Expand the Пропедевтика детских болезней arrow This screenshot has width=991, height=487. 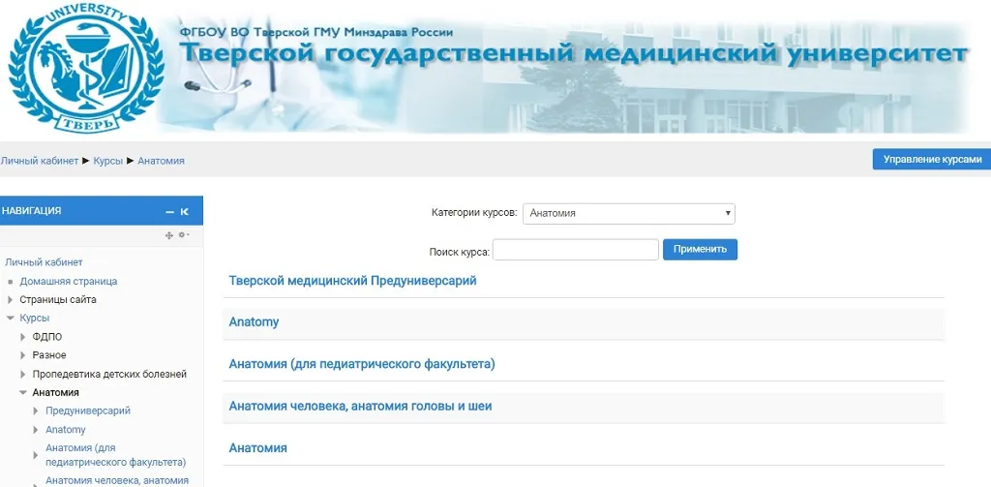[x=23, y=375]
